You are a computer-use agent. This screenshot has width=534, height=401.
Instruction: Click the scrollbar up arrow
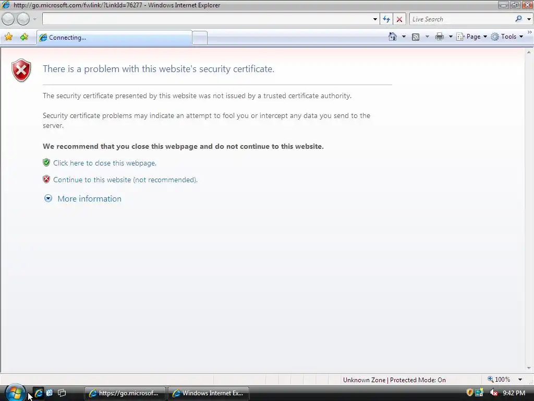[529, 52]
